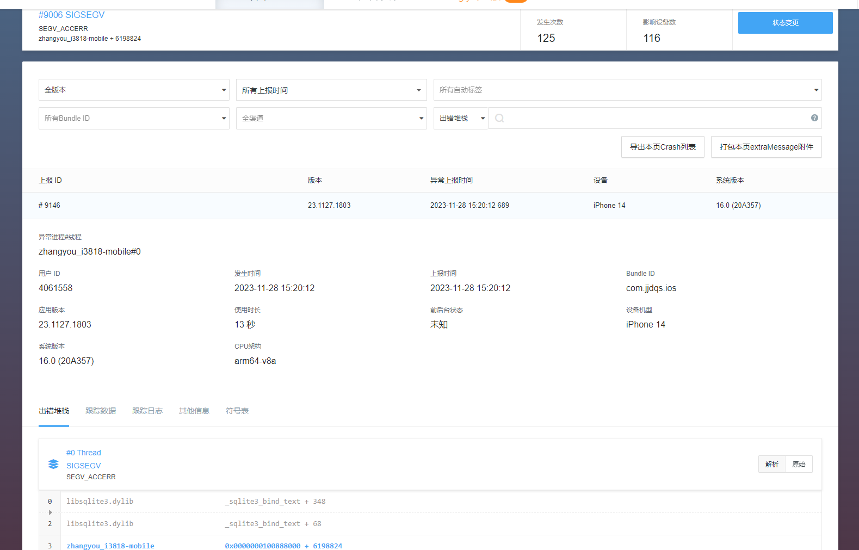Click stack frame 0 libsqlite3.dylib
The height and width of the screenshot is (550, 859).
coord(100,502)
